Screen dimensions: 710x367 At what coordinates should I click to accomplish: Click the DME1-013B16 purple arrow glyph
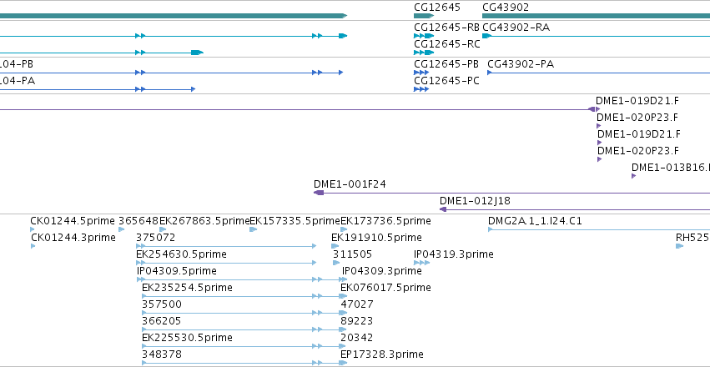633,176
